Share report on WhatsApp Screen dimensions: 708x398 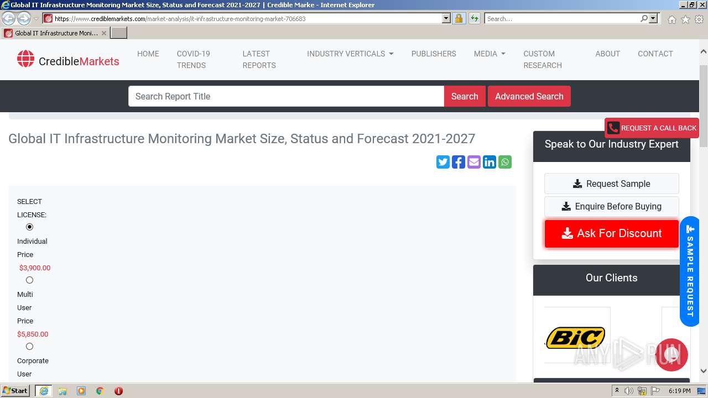[x=505, y=162]
